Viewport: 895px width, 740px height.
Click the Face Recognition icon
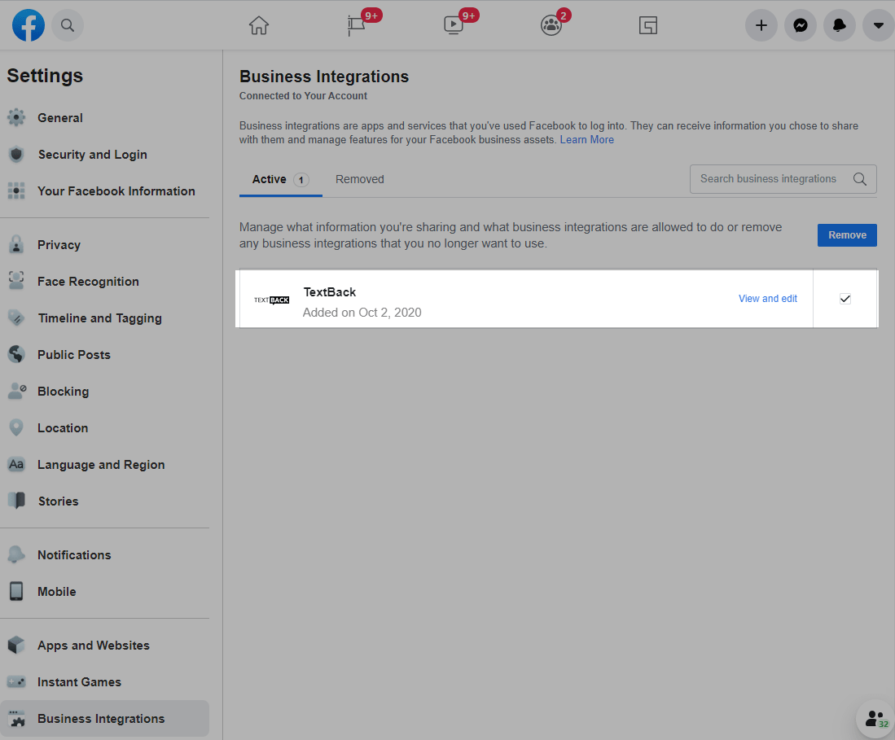(16, 281)
